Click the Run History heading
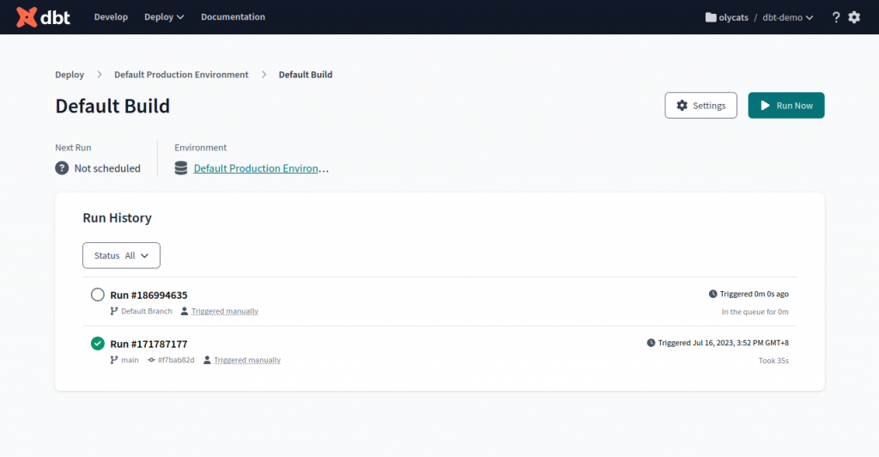This screenshot has height=457, width=879. point(117,217)
